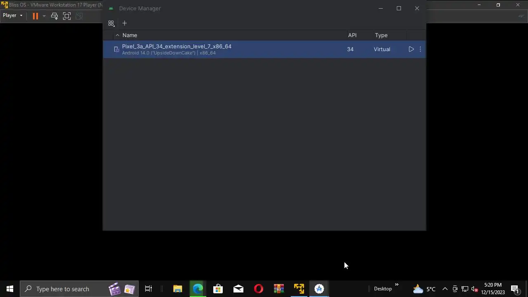Screen dimensions: 528x297
Task: Minimize the VMware Player window
Action: (x=479, y=5)
